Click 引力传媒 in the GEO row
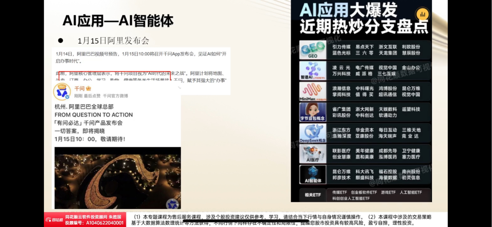The width and height of the screenshot is (492, 227). (341, 47)
